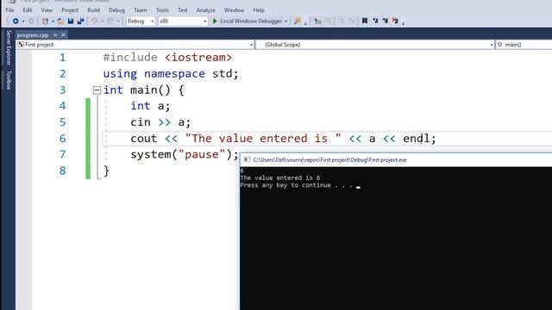Open the File menu

(x=9, y=10)
